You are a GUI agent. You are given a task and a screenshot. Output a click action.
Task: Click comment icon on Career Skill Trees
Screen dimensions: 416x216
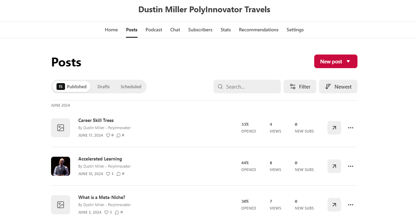(118, 135)
